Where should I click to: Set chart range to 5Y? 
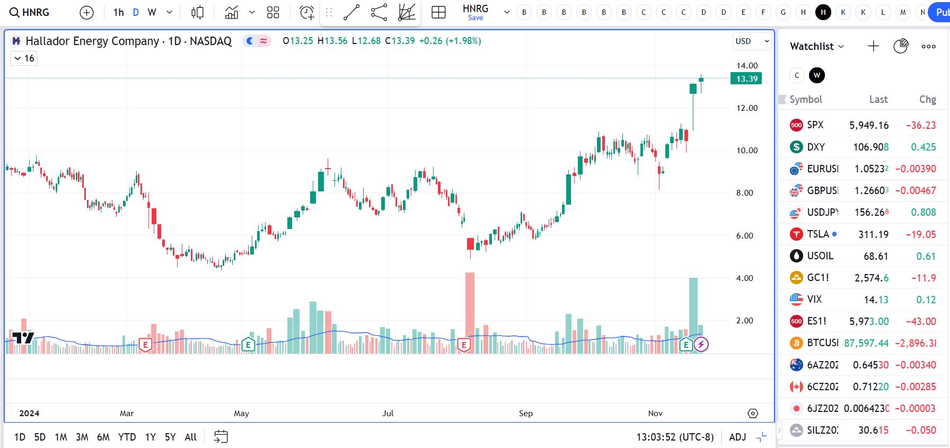tap(170, 437)
